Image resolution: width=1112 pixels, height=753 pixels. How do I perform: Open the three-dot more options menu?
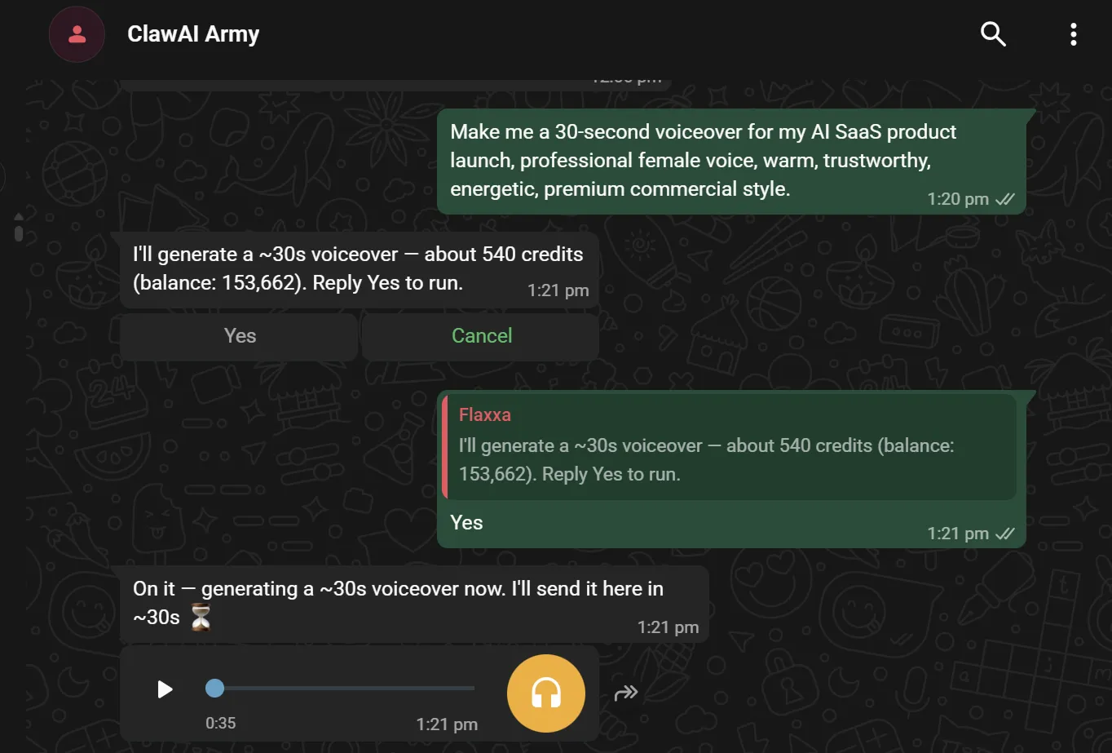pyautogui.click(x=1073, y=34)
